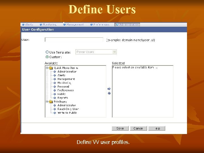Collapse the Privileges tree node
Viewport: 204px width, 153px height.
tap(47, 102)
